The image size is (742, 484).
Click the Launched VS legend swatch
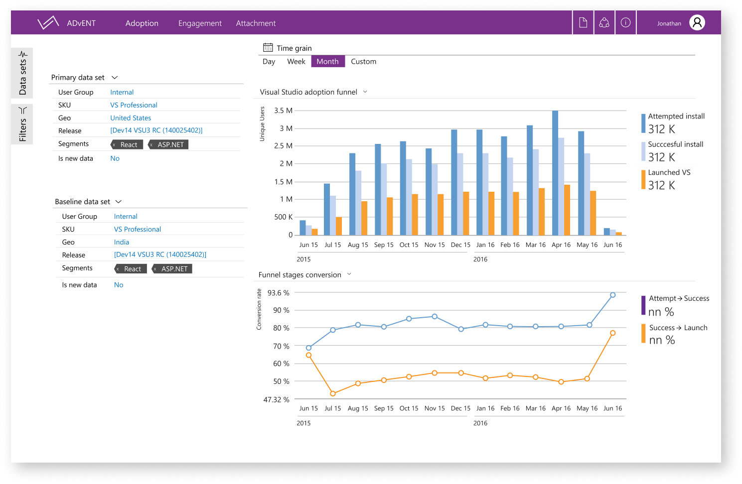click(x=643, y=180)
